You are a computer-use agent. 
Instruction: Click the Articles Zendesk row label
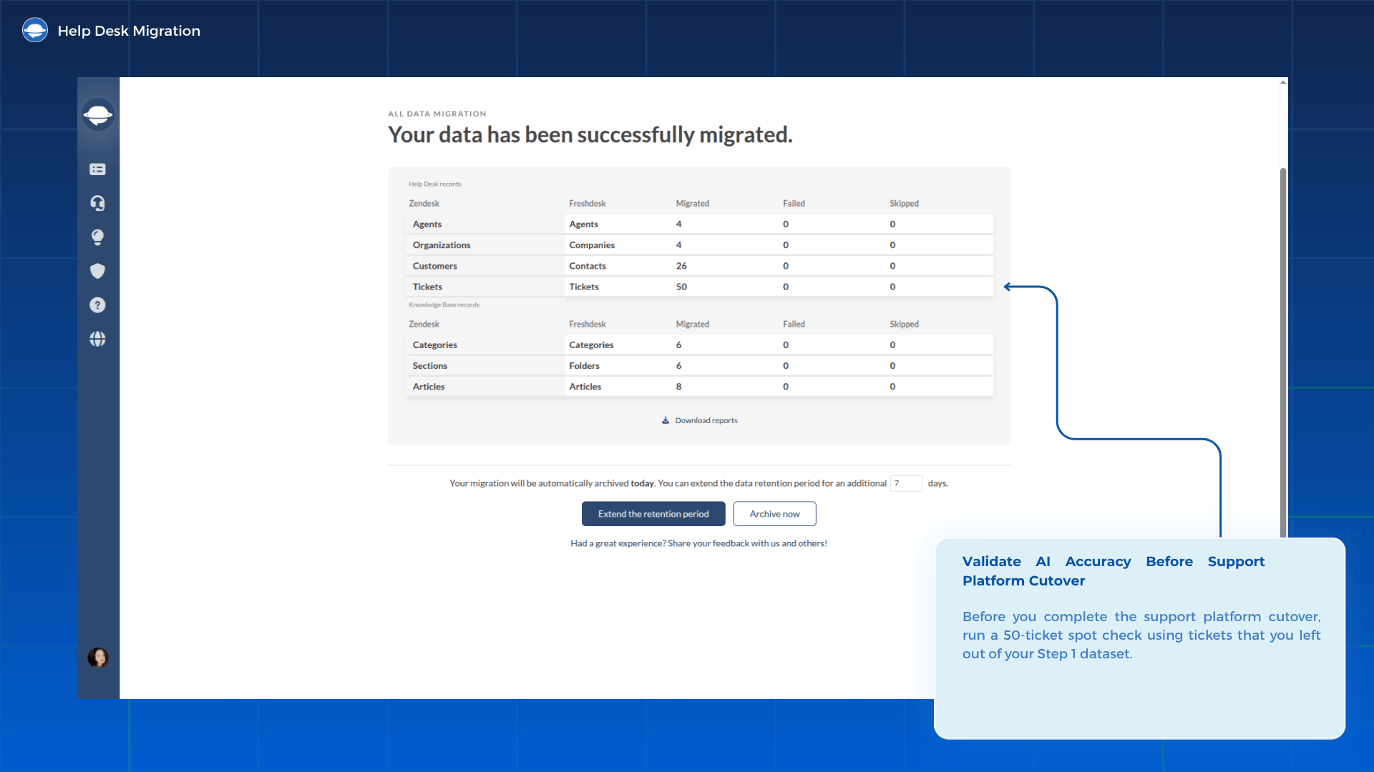pyautogui.click(x=429, y=387)
